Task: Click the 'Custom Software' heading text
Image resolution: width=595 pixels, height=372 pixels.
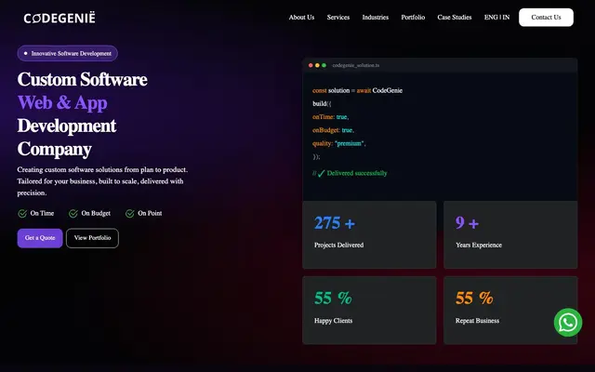Action: point(83,80)
